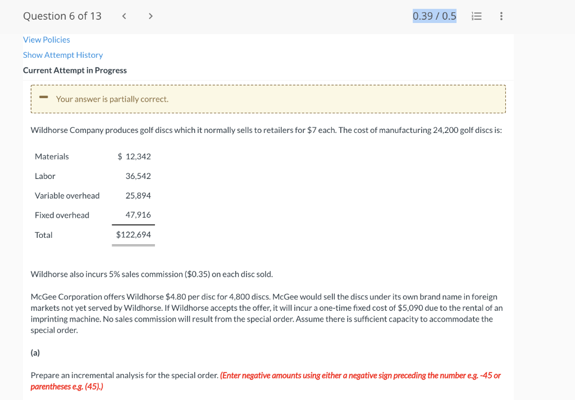The width and height of the screenshot is (575, 400).
Task: Click the numbered list navigation icon
Action: point(476,16)
